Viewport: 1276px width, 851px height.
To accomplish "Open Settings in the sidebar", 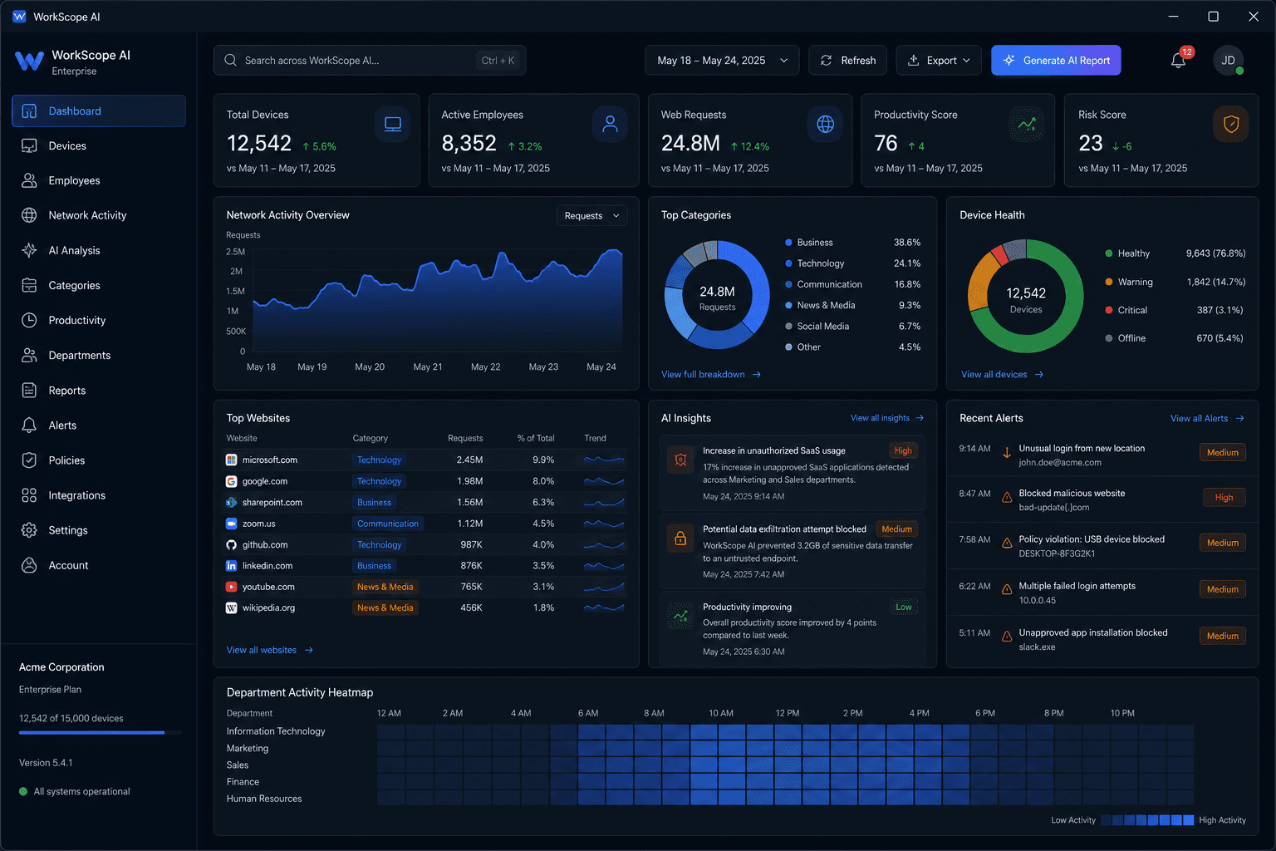I will 99,530.
